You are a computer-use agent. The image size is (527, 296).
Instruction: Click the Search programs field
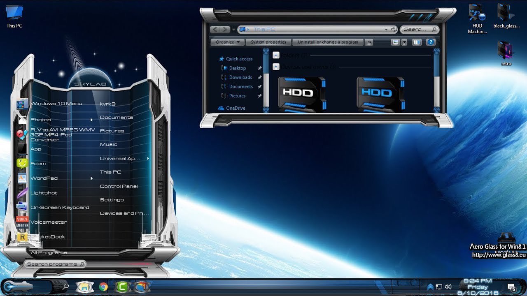tap(55, 264)
